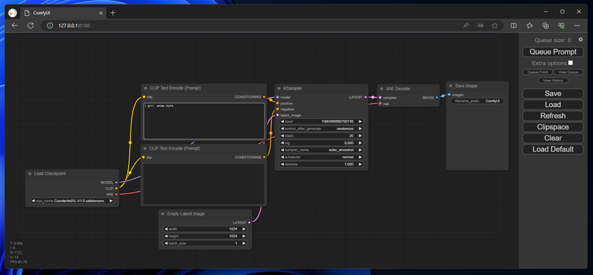Open the control_after_generate randomize dropdown
593x275 pixels.
click(x=321, y=129)
